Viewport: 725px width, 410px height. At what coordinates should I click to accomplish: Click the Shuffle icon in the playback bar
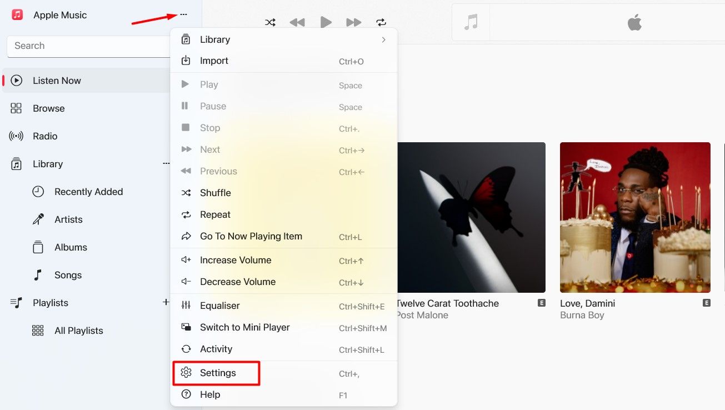pos(270,22)
